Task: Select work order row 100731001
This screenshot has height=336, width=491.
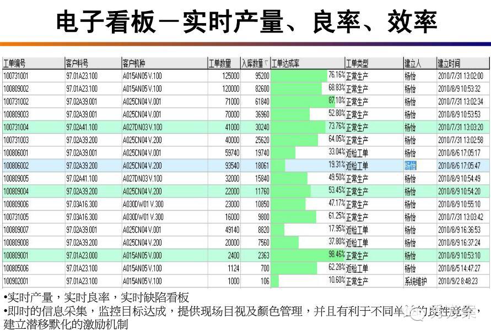Action: point(16,76)
